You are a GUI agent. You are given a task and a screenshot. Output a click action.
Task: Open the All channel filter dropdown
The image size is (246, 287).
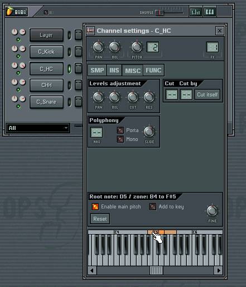[x=38, y=128]
